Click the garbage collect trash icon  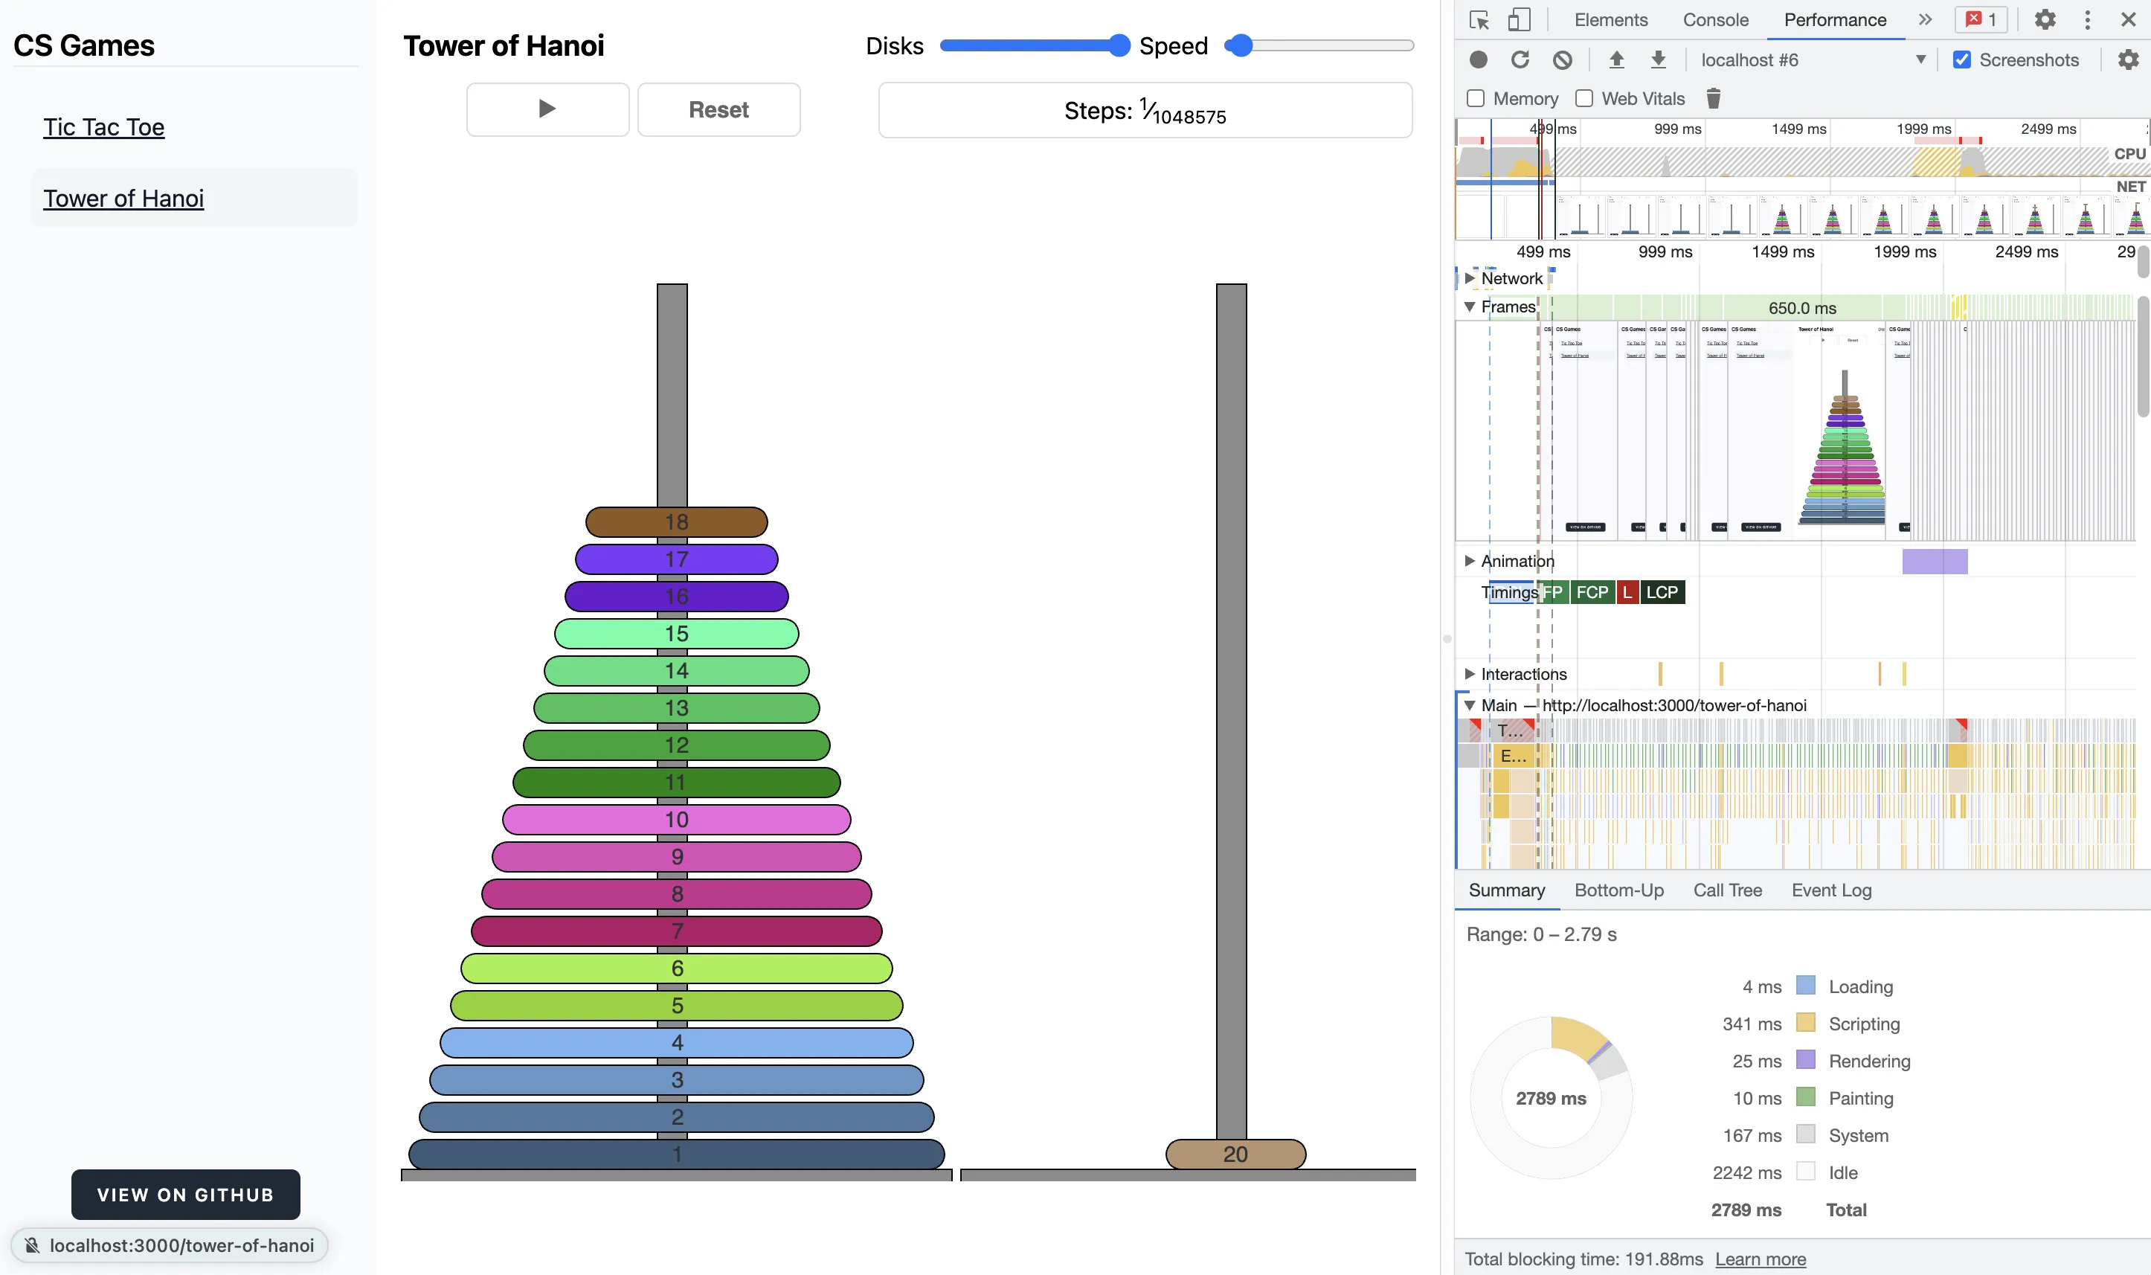point(1714,99)
